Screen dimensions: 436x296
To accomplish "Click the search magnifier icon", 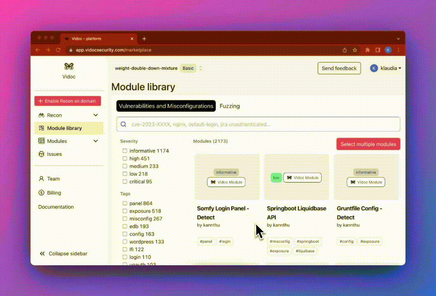I will [x=123, y=124].
